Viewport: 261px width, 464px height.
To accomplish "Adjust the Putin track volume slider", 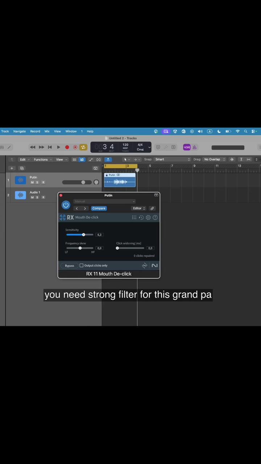I will pyautogui.click(x=77, y=182).
